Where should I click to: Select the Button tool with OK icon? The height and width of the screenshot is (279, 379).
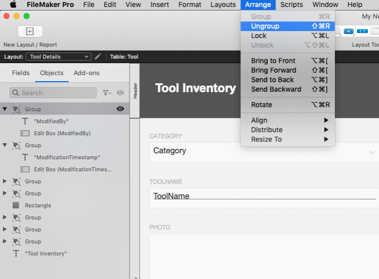click(x=348, y=32)
